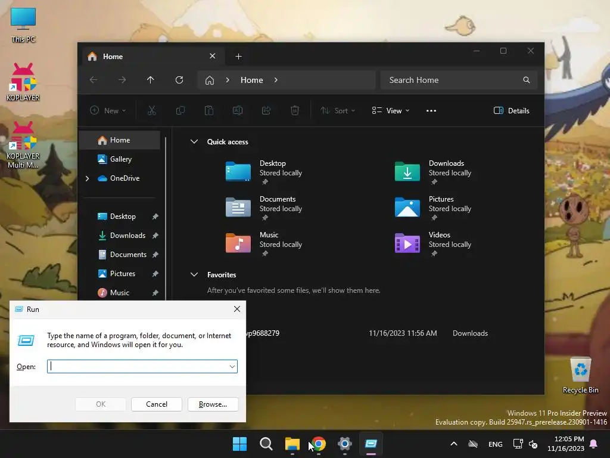610x458 pixels.
Task: Toggle the Details pane
Action: click(x=511, y=110)
